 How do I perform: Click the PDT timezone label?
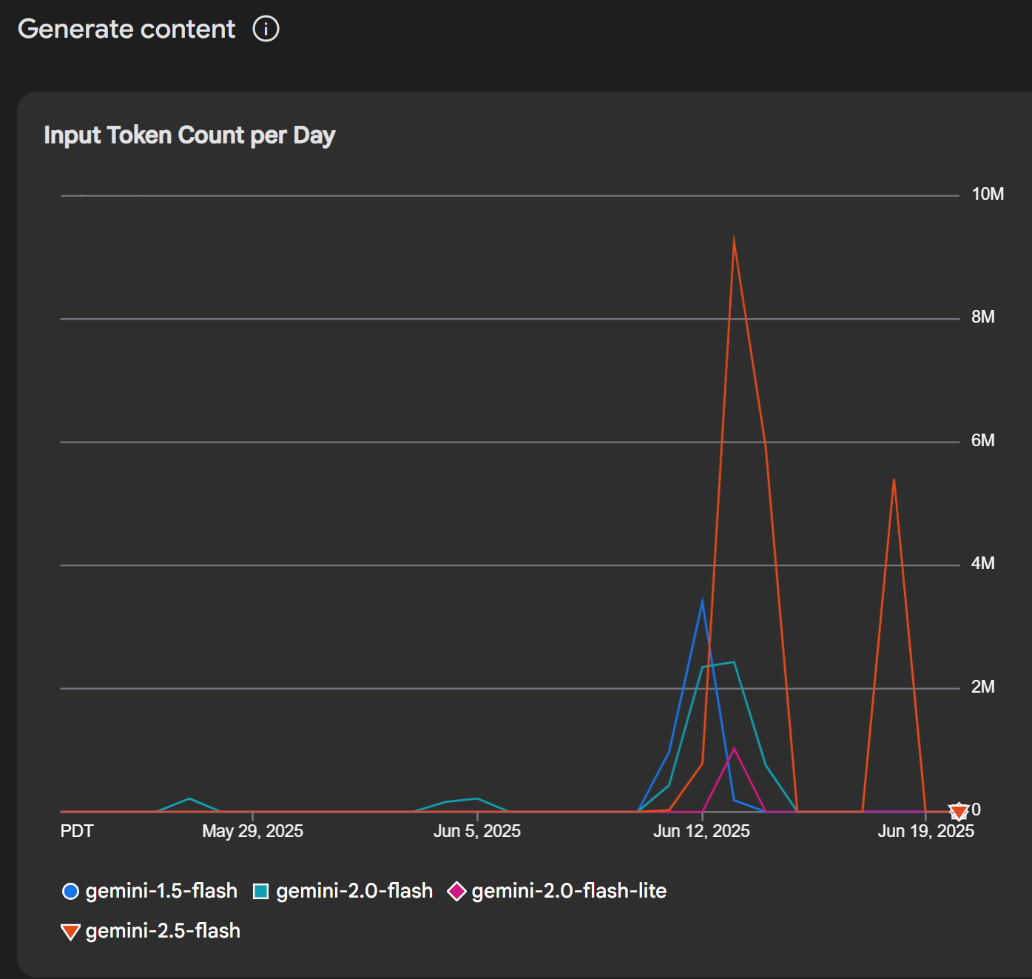pyautogui.click(x=77, y=831)
